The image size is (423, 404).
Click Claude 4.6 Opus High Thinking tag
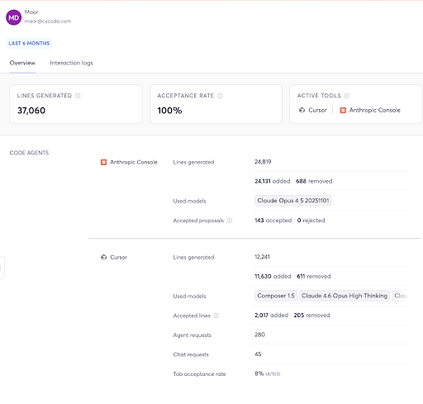pos(345,296)
